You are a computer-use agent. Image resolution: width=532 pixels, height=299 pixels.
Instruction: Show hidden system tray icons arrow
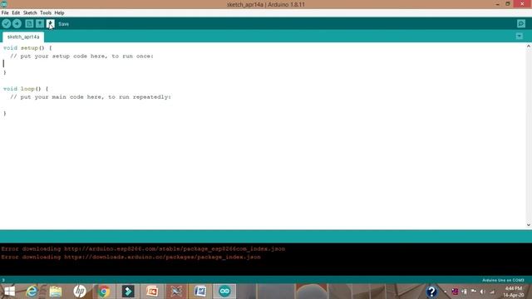[446, 292]
